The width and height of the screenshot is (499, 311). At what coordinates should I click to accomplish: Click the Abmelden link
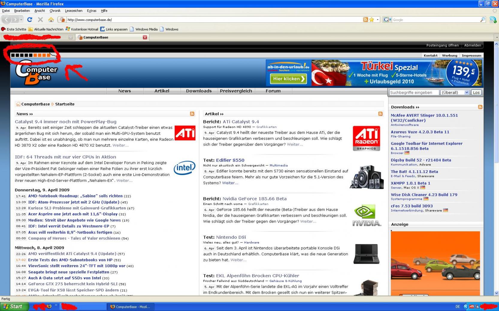[x=473, y=45]
